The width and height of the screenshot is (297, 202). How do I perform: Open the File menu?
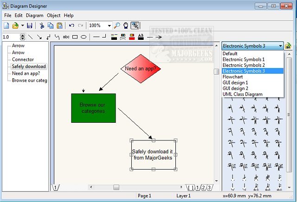click(x=8, y=15)
